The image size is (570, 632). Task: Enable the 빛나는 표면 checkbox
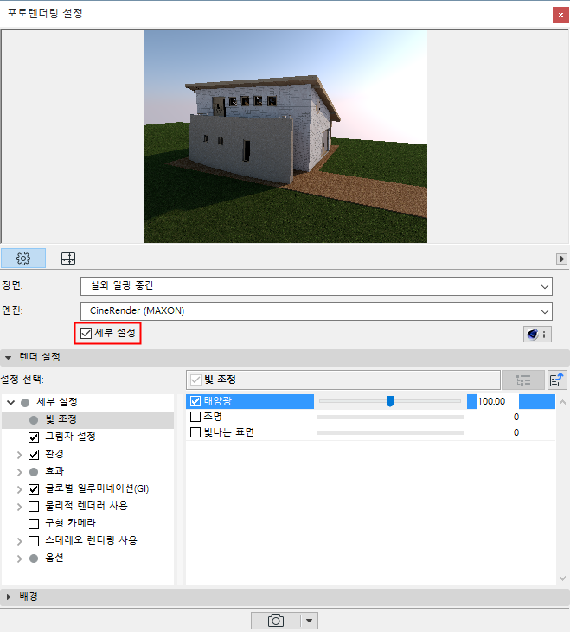point(195,432)
